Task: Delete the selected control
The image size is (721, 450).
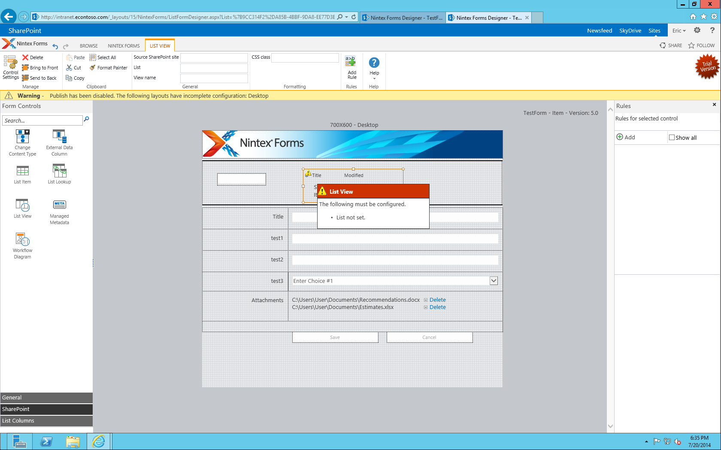Action: point(33,57)
